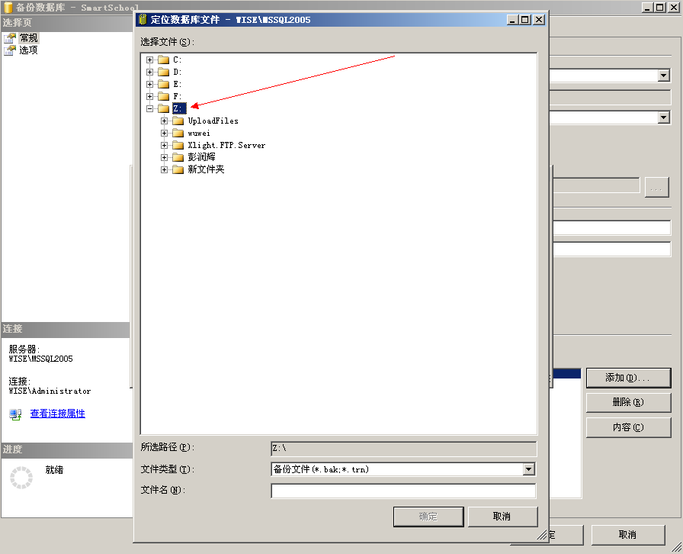Select 新文件夹 in the tree
This screenshot has width=683, height=554.
click(x=206, y=169)
